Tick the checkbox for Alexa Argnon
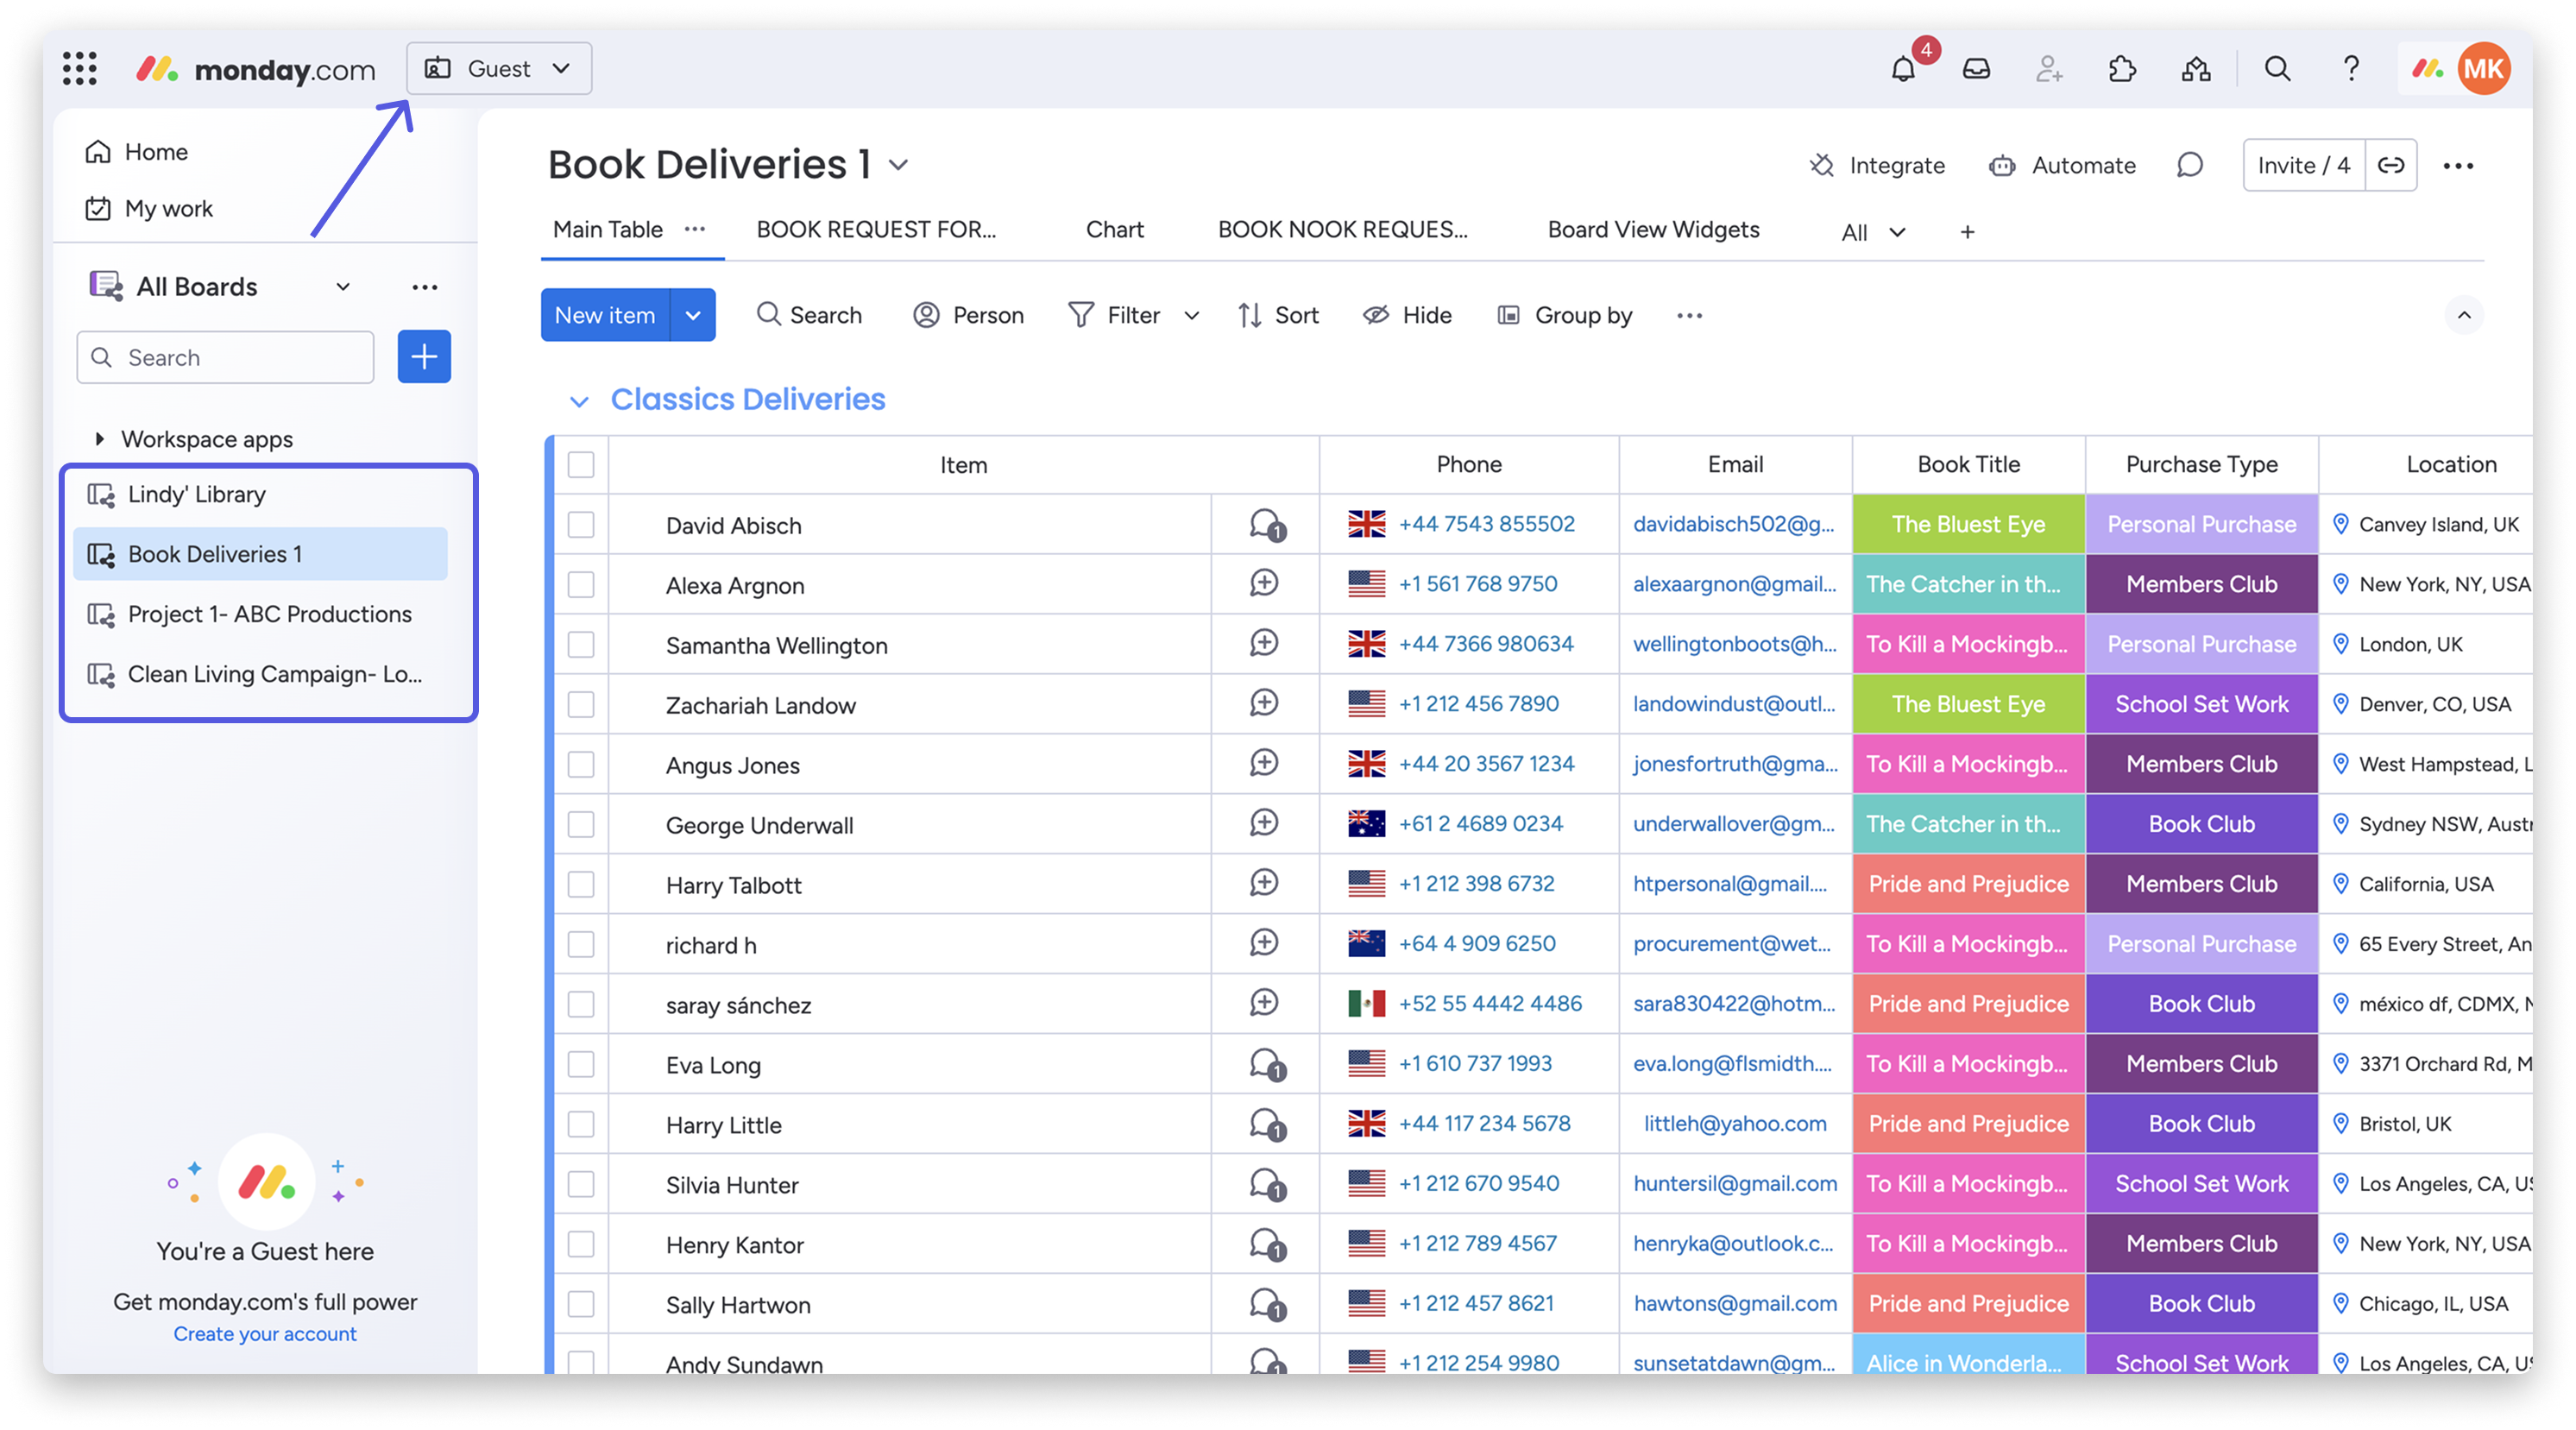 581,584
